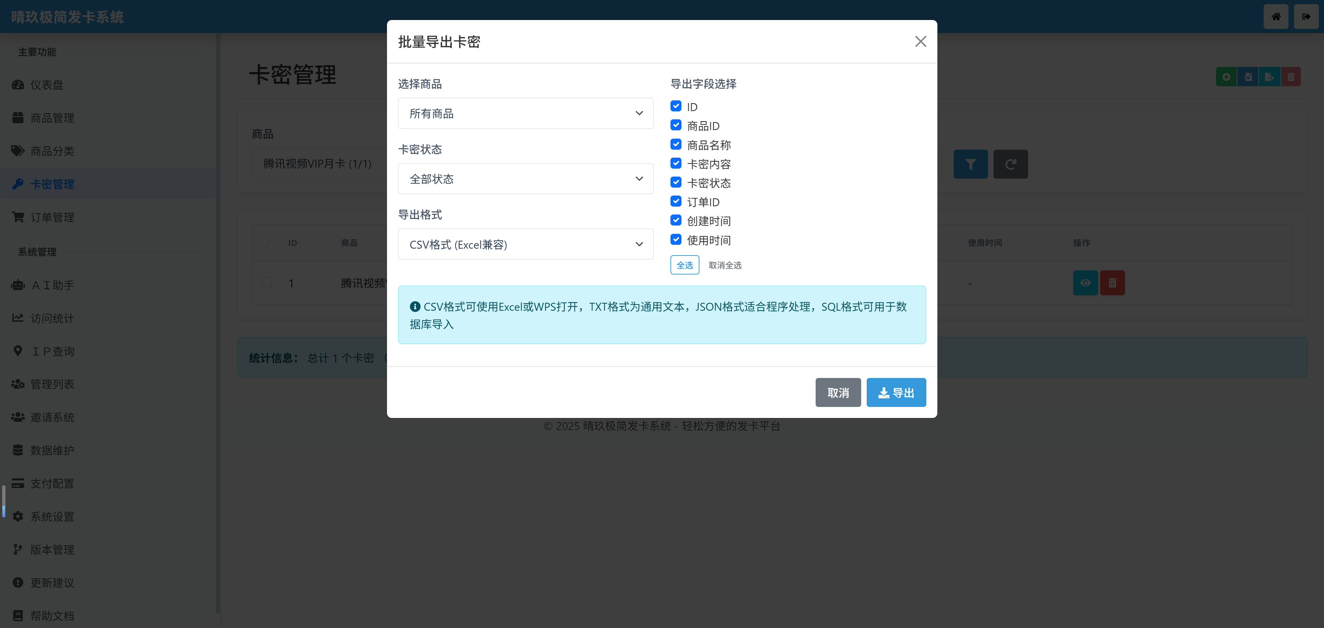Toggle the 卡密状态 field checkbox
The image size is (1324, 628).
pyautogui.click(x=676, y=182)
